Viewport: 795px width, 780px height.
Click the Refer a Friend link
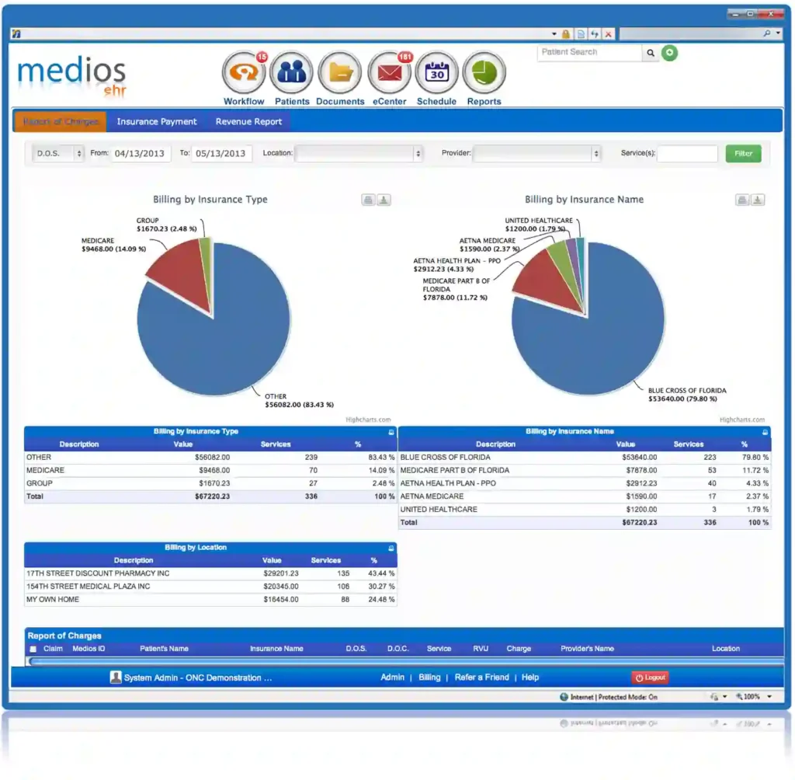(x=481, y=677)
